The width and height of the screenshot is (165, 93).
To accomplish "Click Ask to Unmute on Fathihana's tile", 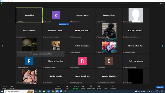I will pyautogui.click(x=63, y=24).
